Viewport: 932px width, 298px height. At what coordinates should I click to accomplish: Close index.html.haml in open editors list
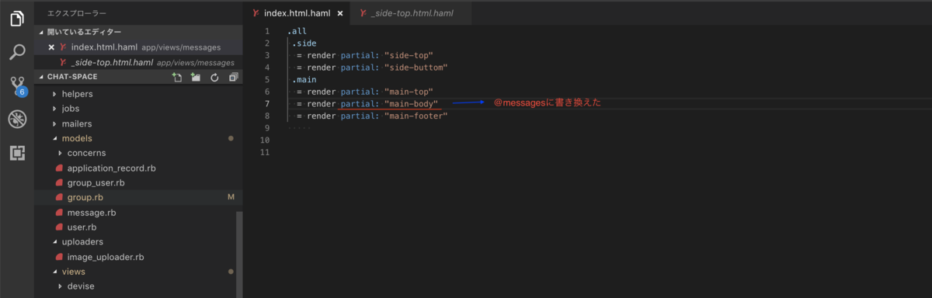51,47
